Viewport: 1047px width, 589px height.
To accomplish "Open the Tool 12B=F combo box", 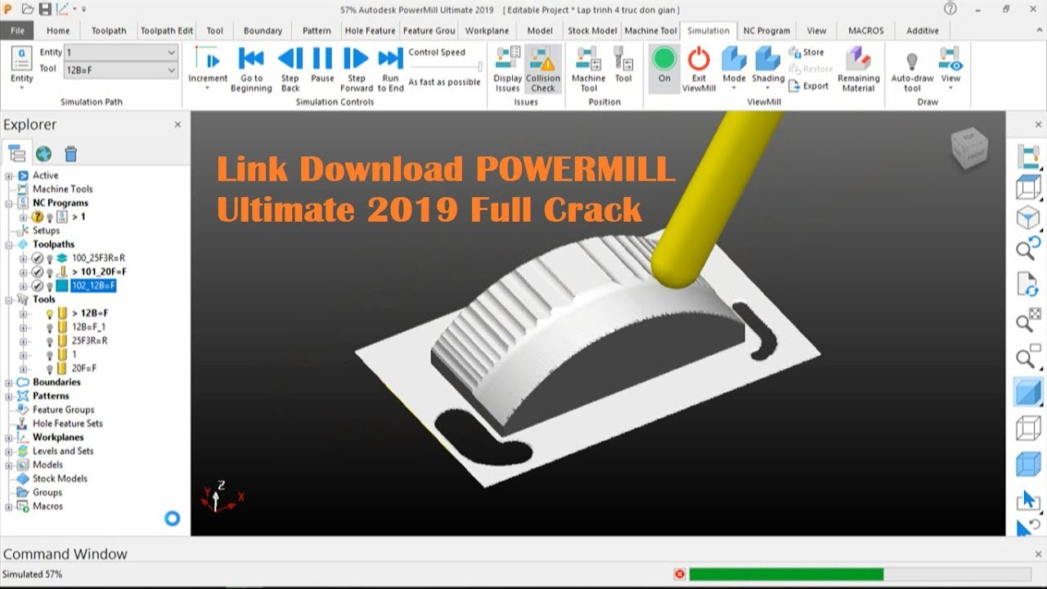I will (x=121, y=70).
